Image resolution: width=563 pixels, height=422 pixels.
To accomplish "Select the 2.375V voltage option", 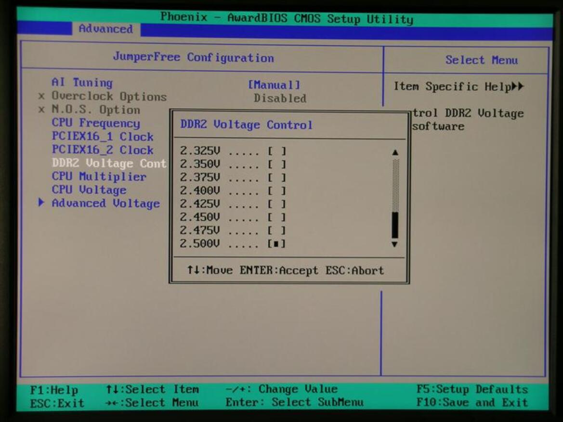I will (277, 178).
